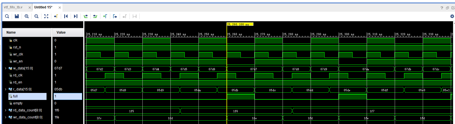
Task: Select the wr_clk signal
Action: 18,54
